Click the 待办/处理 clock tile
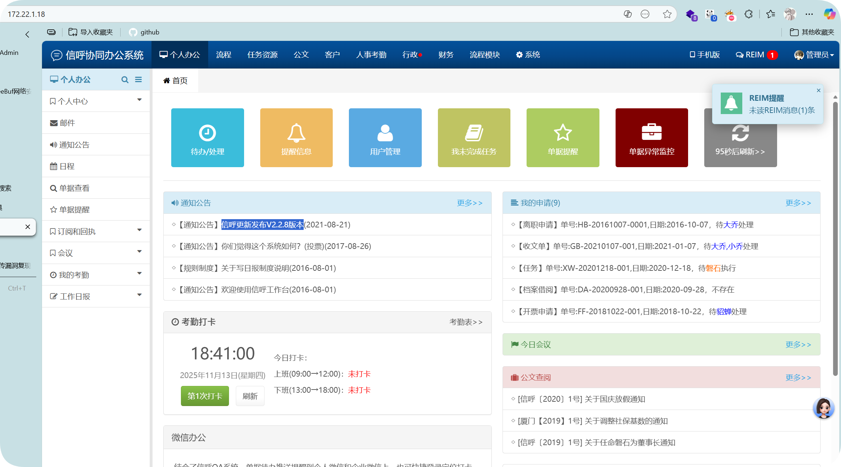 pyautogui.click(x=207, y=138)
